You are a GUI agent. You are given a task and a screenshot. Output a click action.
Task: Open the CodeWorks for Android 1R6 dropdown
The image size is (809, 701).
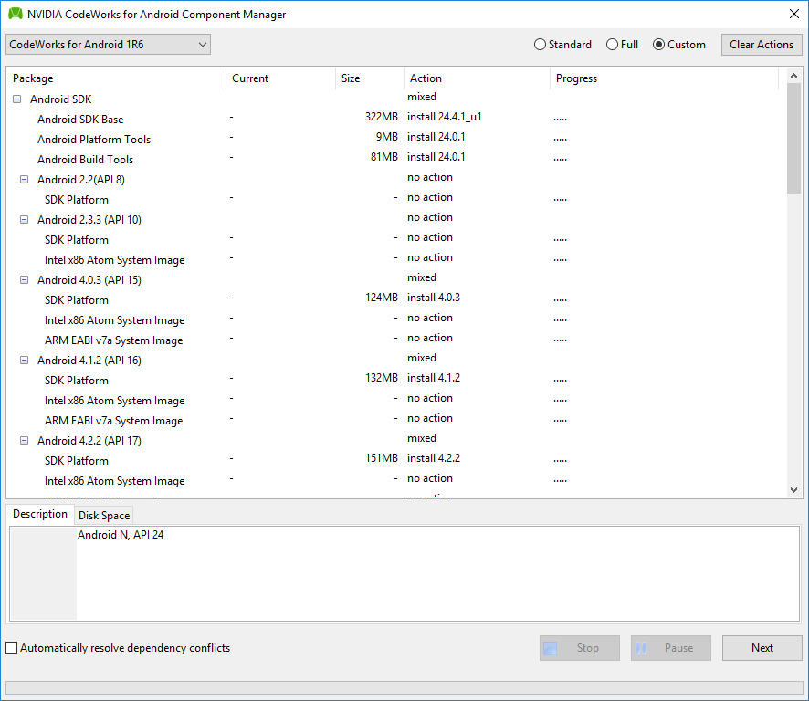coord(202,44)
